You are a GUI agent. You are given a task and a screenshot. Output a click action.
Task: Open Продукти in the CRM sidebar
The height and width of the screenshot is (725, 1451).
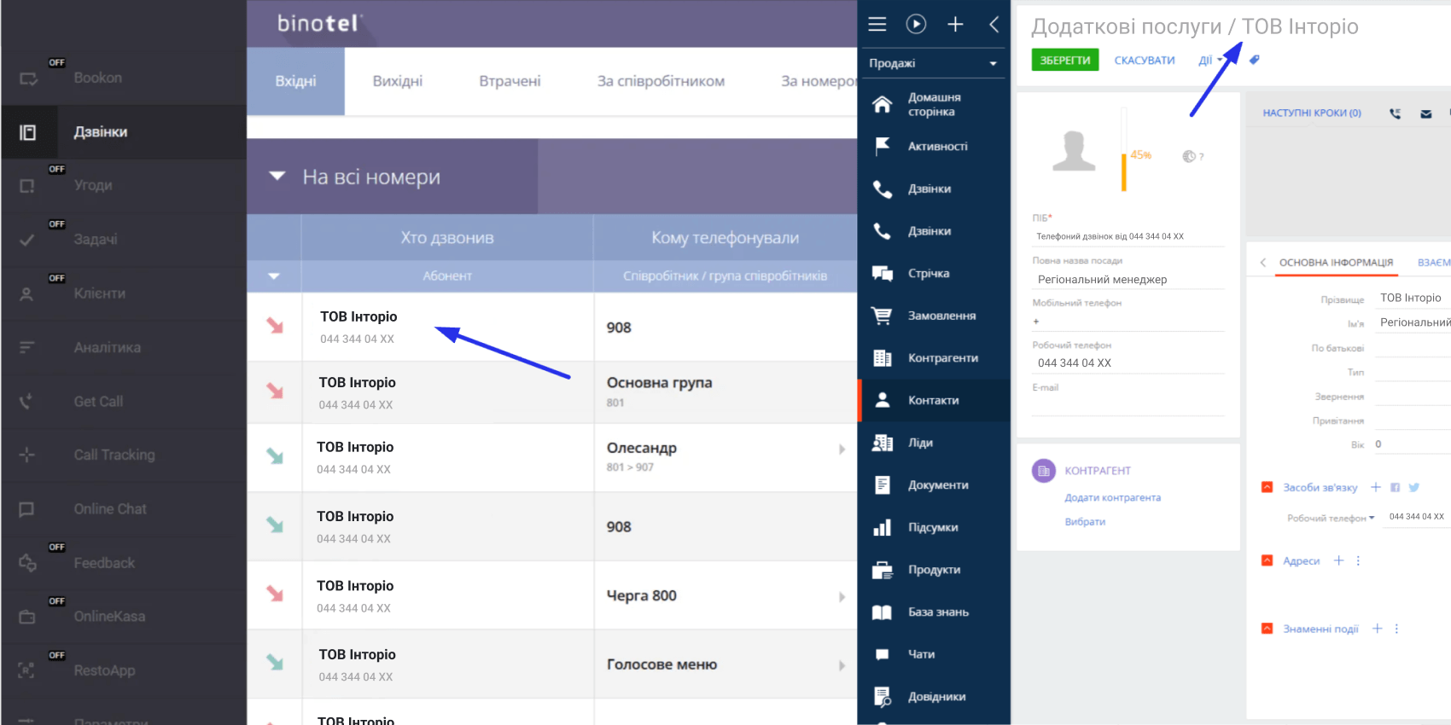click(x=934, y=570)
